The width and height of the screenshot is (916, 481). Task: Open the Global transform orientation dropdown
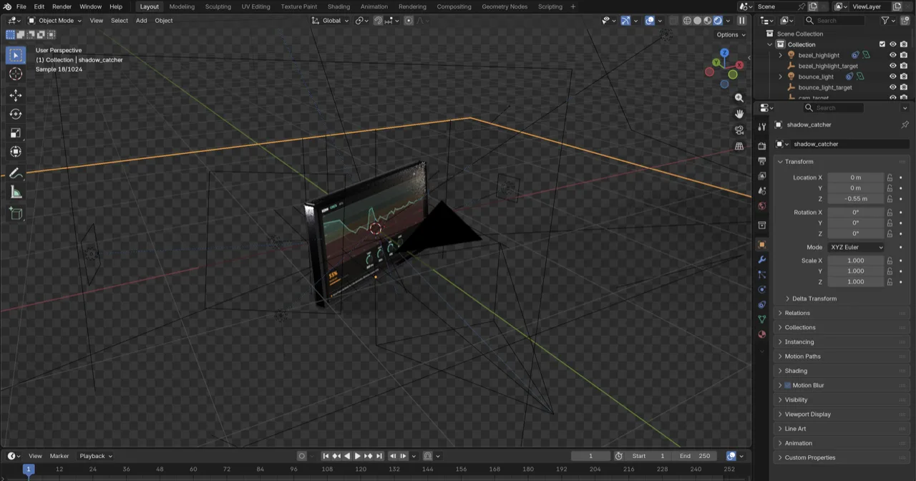tap(333, 20)
